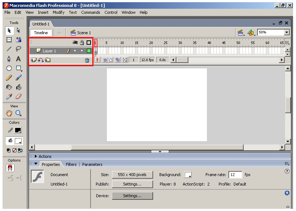Collapse the Properties panel triangle
This screenshot has width=296, height=211.
[x=36, y=164]
